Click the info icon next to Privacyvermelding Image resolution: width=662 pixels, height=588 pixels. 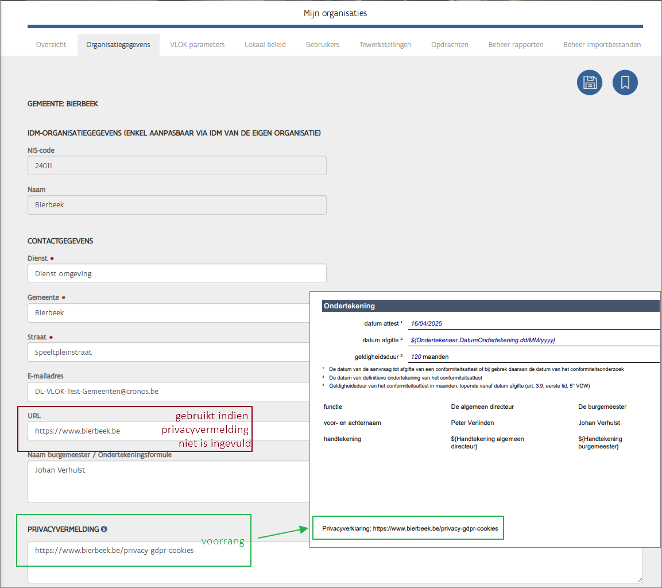[104, 529]
